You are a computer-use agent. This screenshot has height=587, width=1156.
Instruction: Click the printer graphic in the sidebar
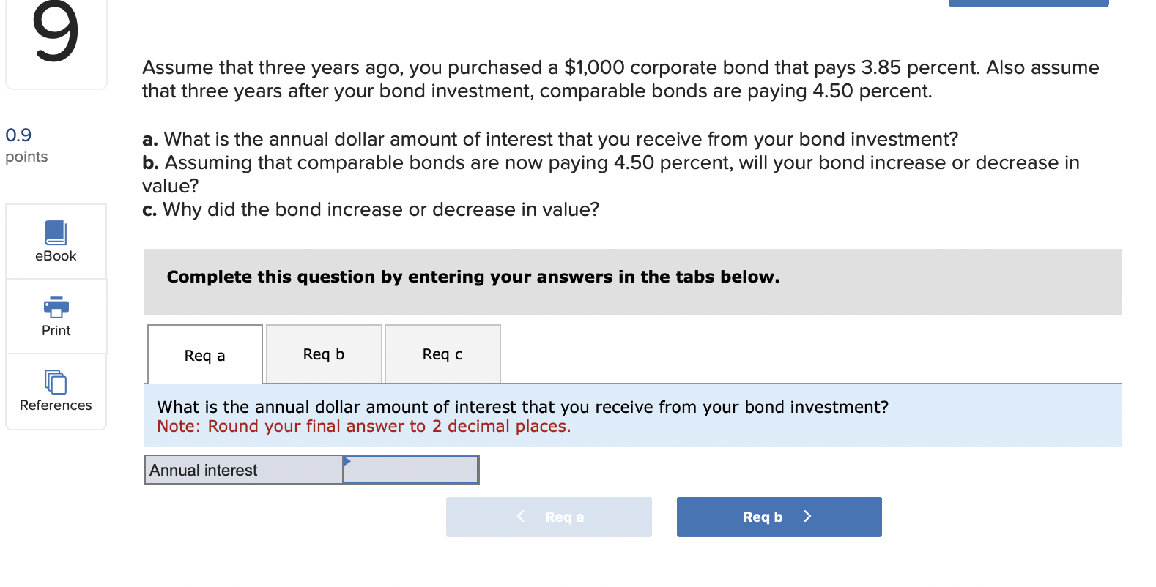pyautogui.click(x=56, y=307)
